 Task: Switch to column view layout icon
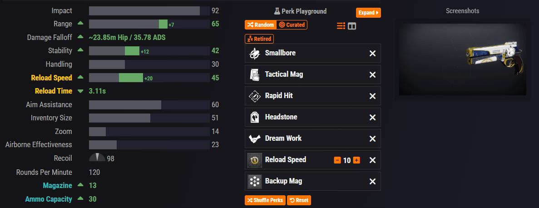[352, 26]
